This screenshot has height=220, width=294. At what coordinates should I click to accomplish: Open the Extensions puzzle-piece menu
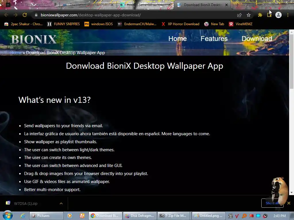[260, 15]
